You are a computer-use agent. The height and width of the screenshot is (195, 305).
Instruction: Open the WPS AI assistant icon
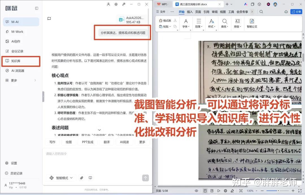[x=246, y=4]
